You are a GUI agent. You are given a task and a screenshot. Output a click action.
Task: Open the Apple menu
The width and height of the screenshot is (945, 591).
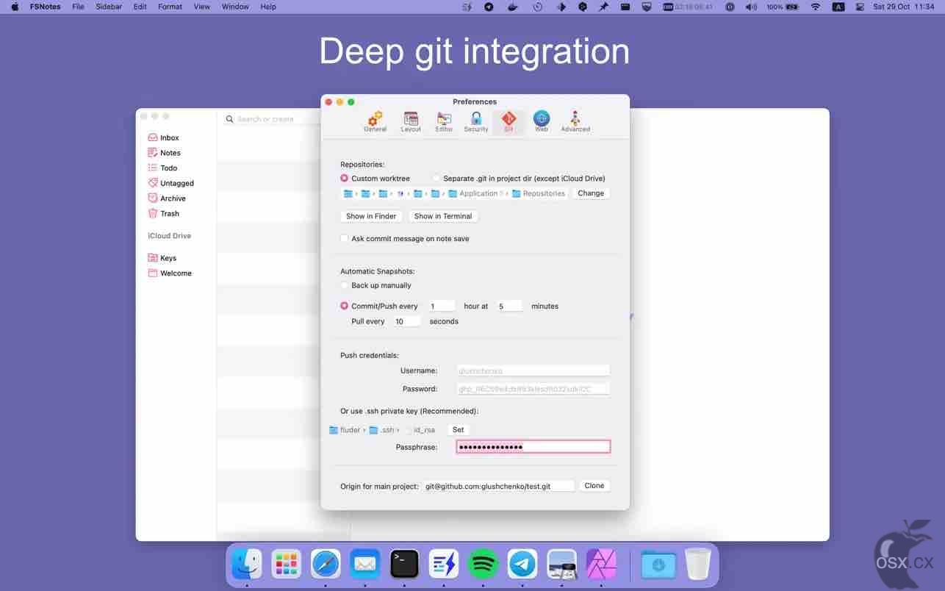[15, 7]
